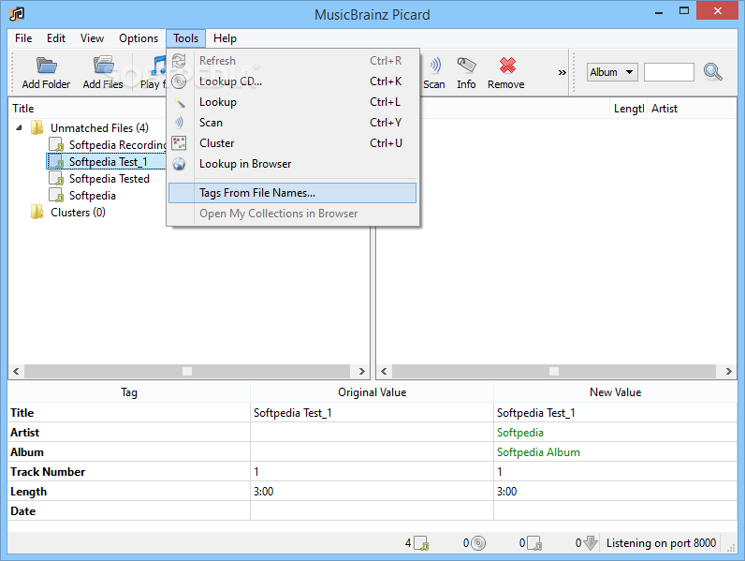This screenshot has height=561, width=745.
Task: Click the file icon of Softpedia Recording
Action: click(x=56, y=144)
